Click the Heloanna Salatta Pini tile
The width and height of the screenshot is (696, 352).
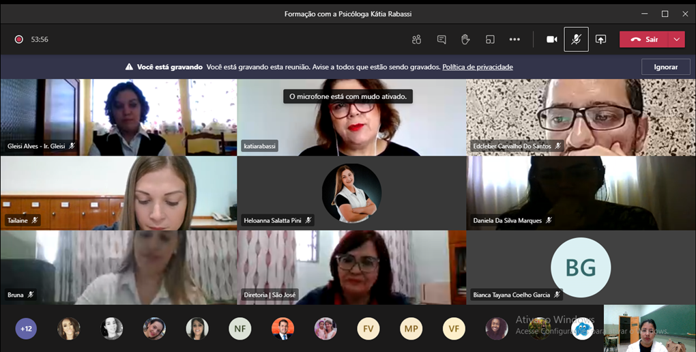[351, 193]
